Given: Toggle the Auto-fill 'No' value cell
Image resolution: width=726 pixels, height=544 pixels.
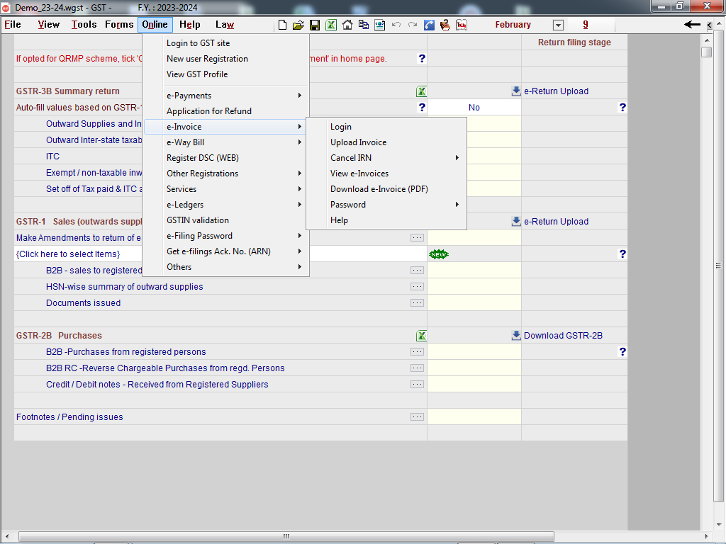Looking at the screenshot, I should 474,108.
